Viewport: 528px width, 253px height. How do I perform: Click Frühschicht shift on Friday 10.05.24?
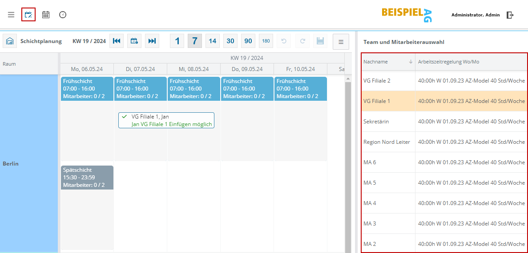click(x=301, y=88)
